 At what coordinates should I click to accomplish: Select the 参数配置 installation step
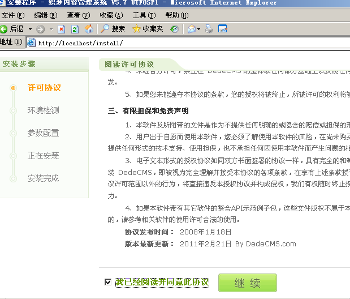(44, 133)
